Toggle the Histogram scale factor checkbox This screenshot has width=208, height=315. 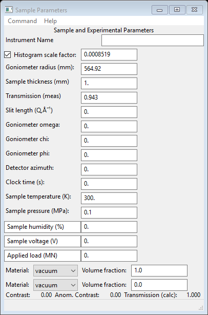[7, 55]
